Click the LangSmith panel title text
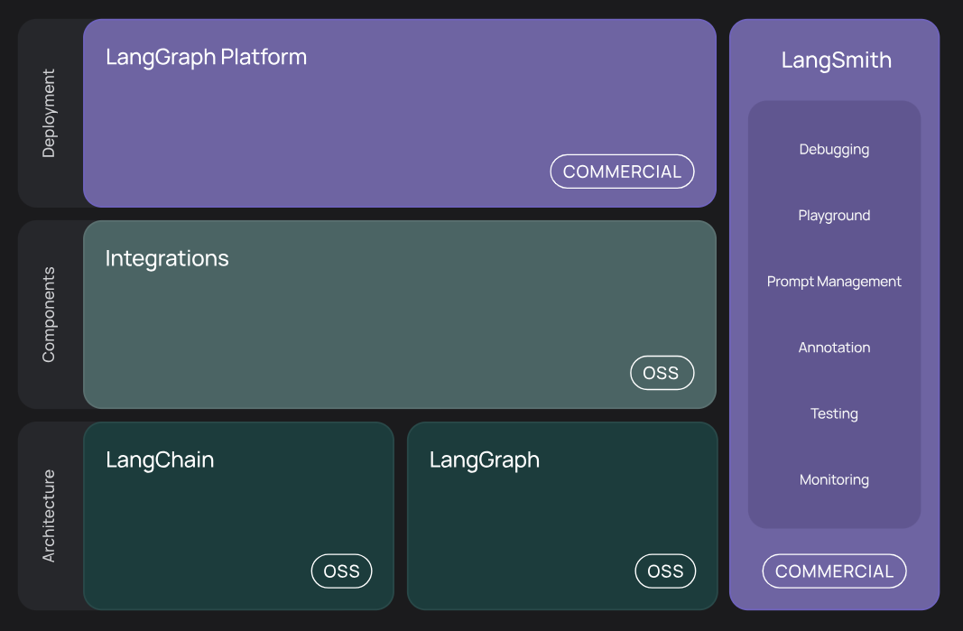963x631 pixels. click(x=836, y=60)
